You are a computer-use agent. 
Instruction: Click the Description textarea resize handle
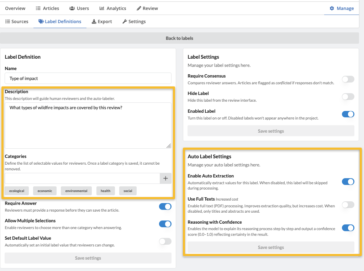(169, 146)
